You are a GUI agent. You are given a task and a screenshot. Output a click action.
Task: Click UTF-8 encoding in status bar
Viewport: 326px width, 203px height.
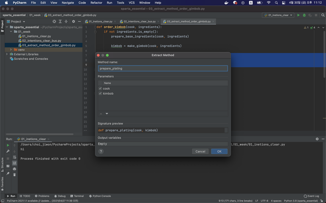(264, 201)
